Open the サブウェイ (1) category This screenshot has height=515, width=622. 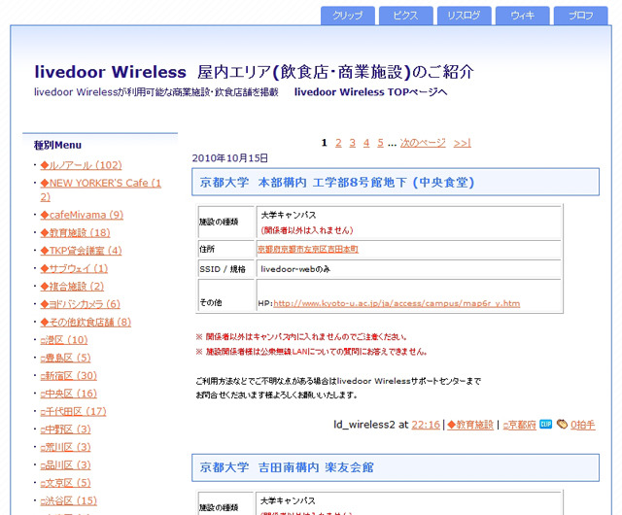tap(74, 268)
